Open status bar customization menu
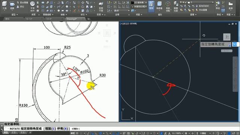Viewport: 240px width, 135px height. coord(237,133)
